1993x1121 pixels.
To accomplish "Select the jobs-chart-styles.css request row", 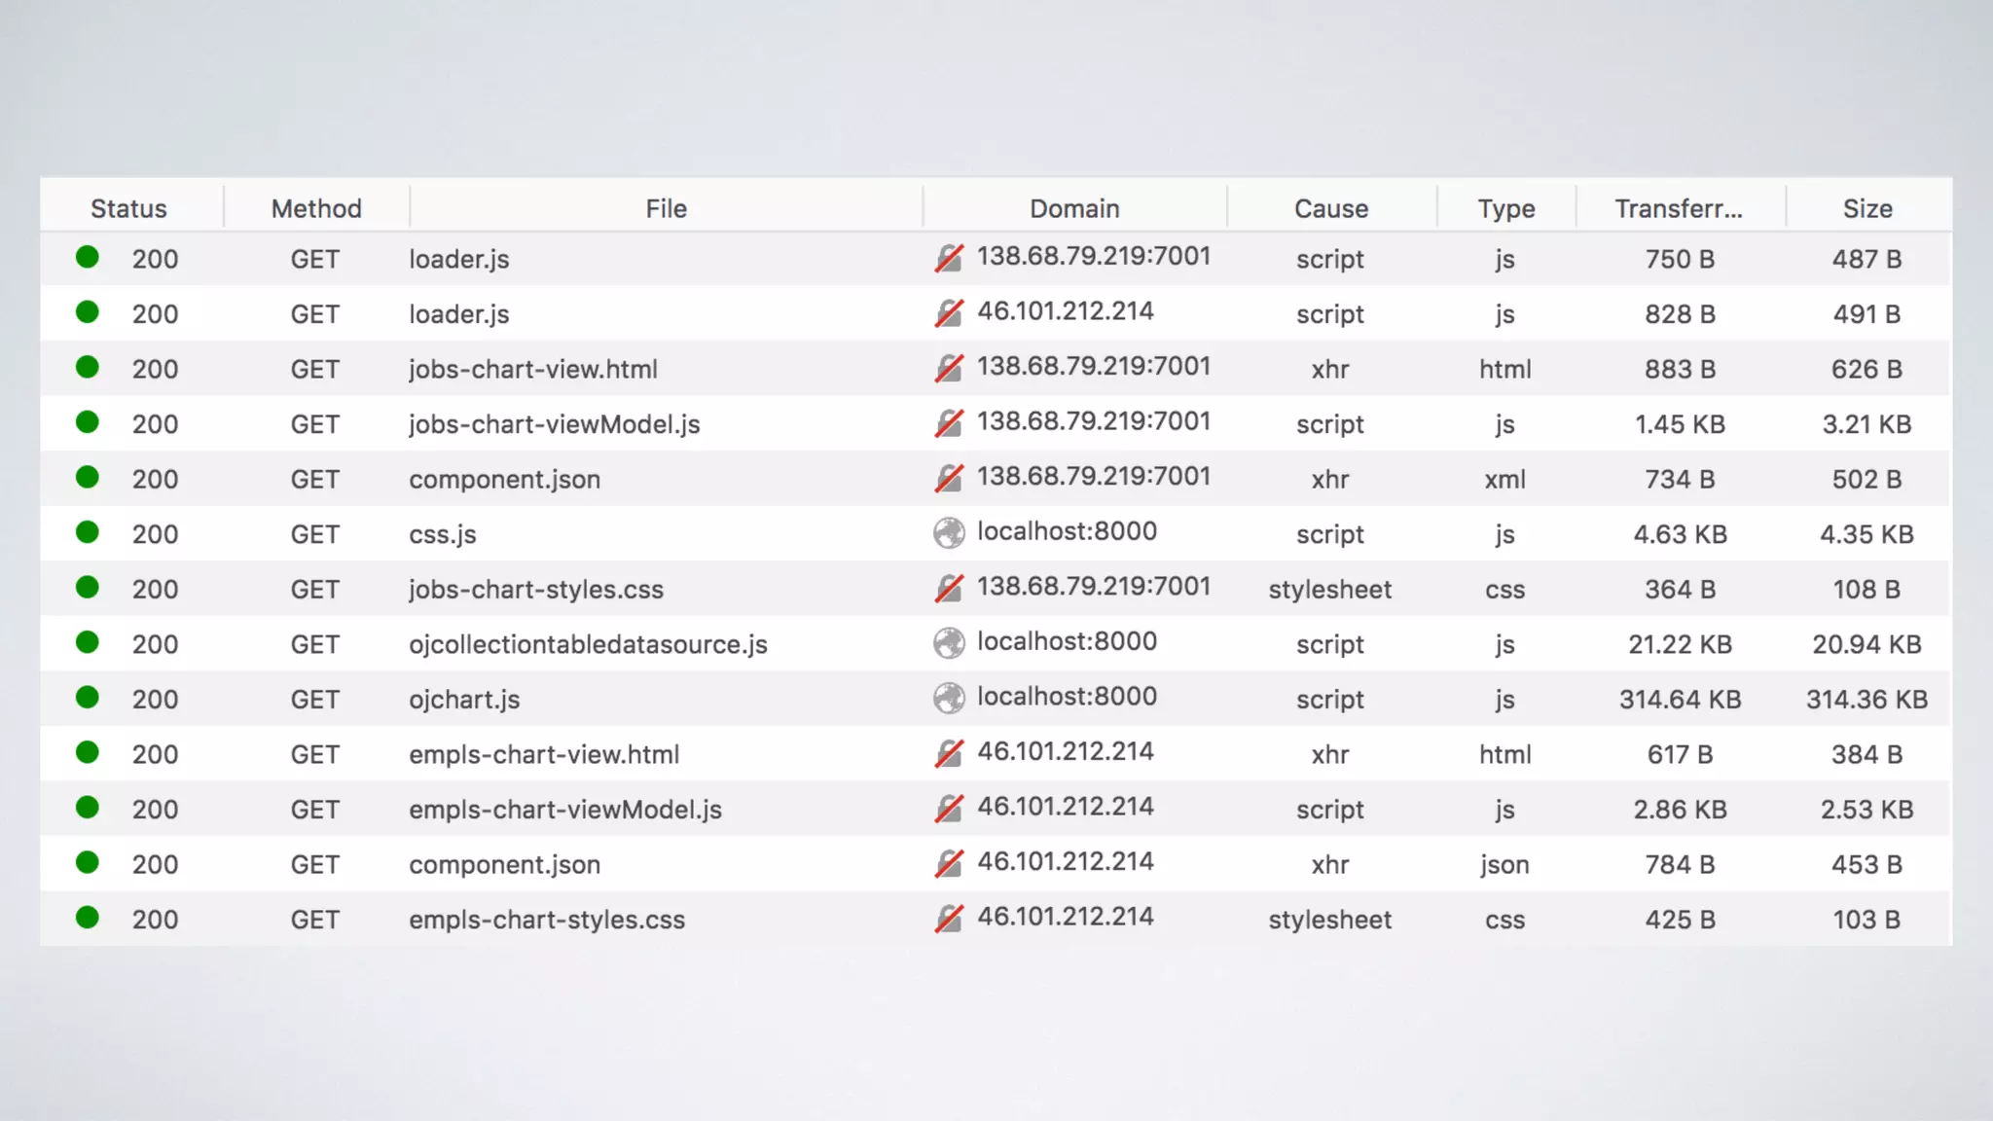I will pyautogui.click(x=536, y=589).
